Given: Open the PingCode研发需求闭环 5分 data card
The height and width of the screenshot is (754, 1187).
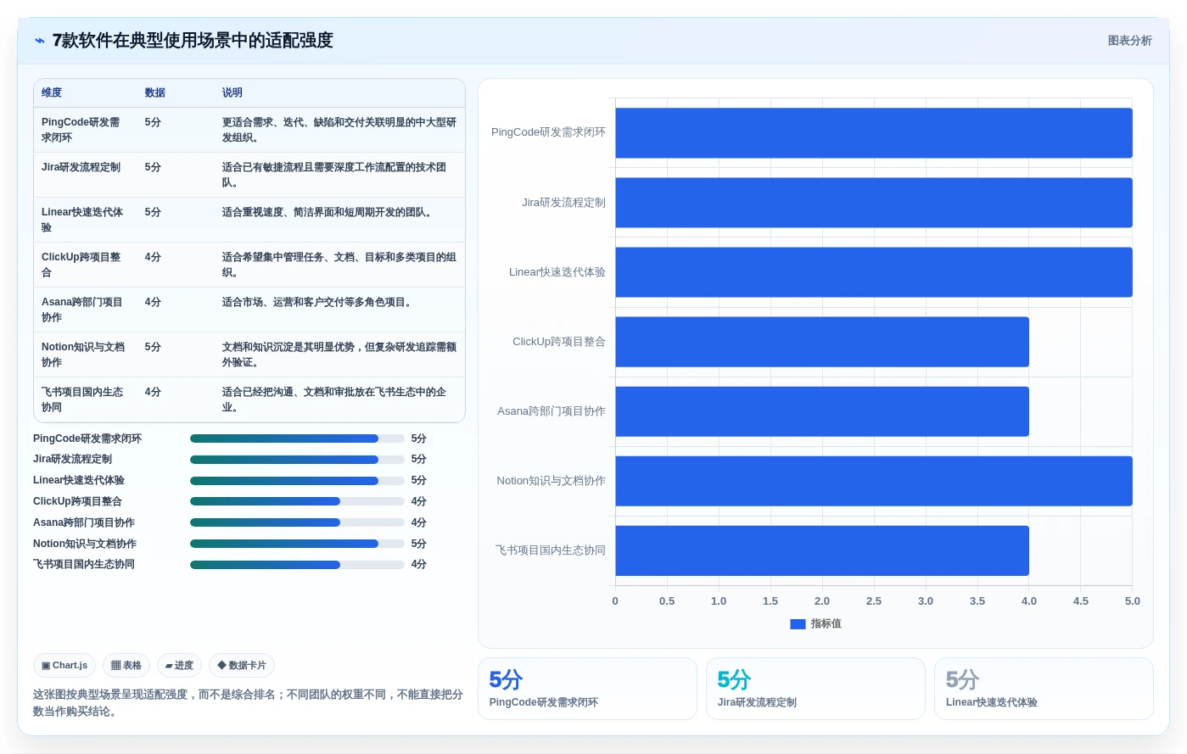Looking at the screenshot, I should pyautogui.click(x=587, y=689).
